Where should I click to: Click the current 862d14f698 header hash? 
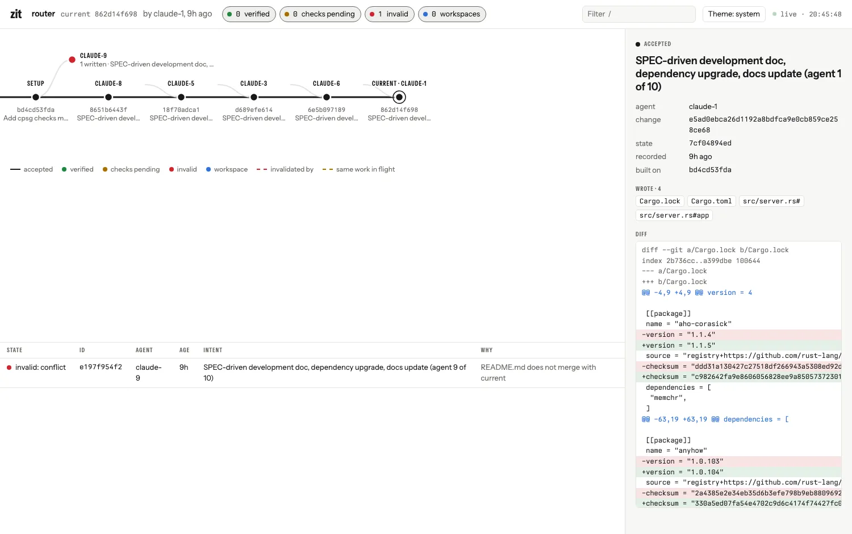click(x=116, y=14)
